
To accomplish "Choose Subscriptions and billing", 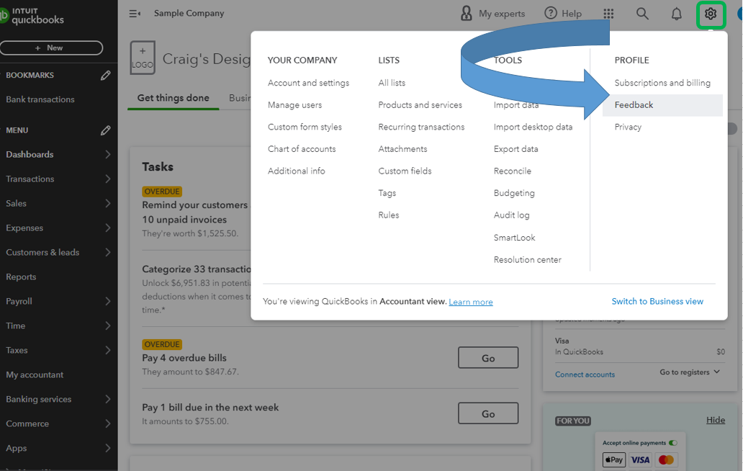I will [662, 83].
